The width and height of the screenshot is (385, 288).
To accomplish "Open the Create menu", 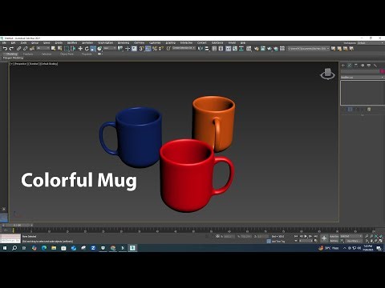I will tap(59, 43).
